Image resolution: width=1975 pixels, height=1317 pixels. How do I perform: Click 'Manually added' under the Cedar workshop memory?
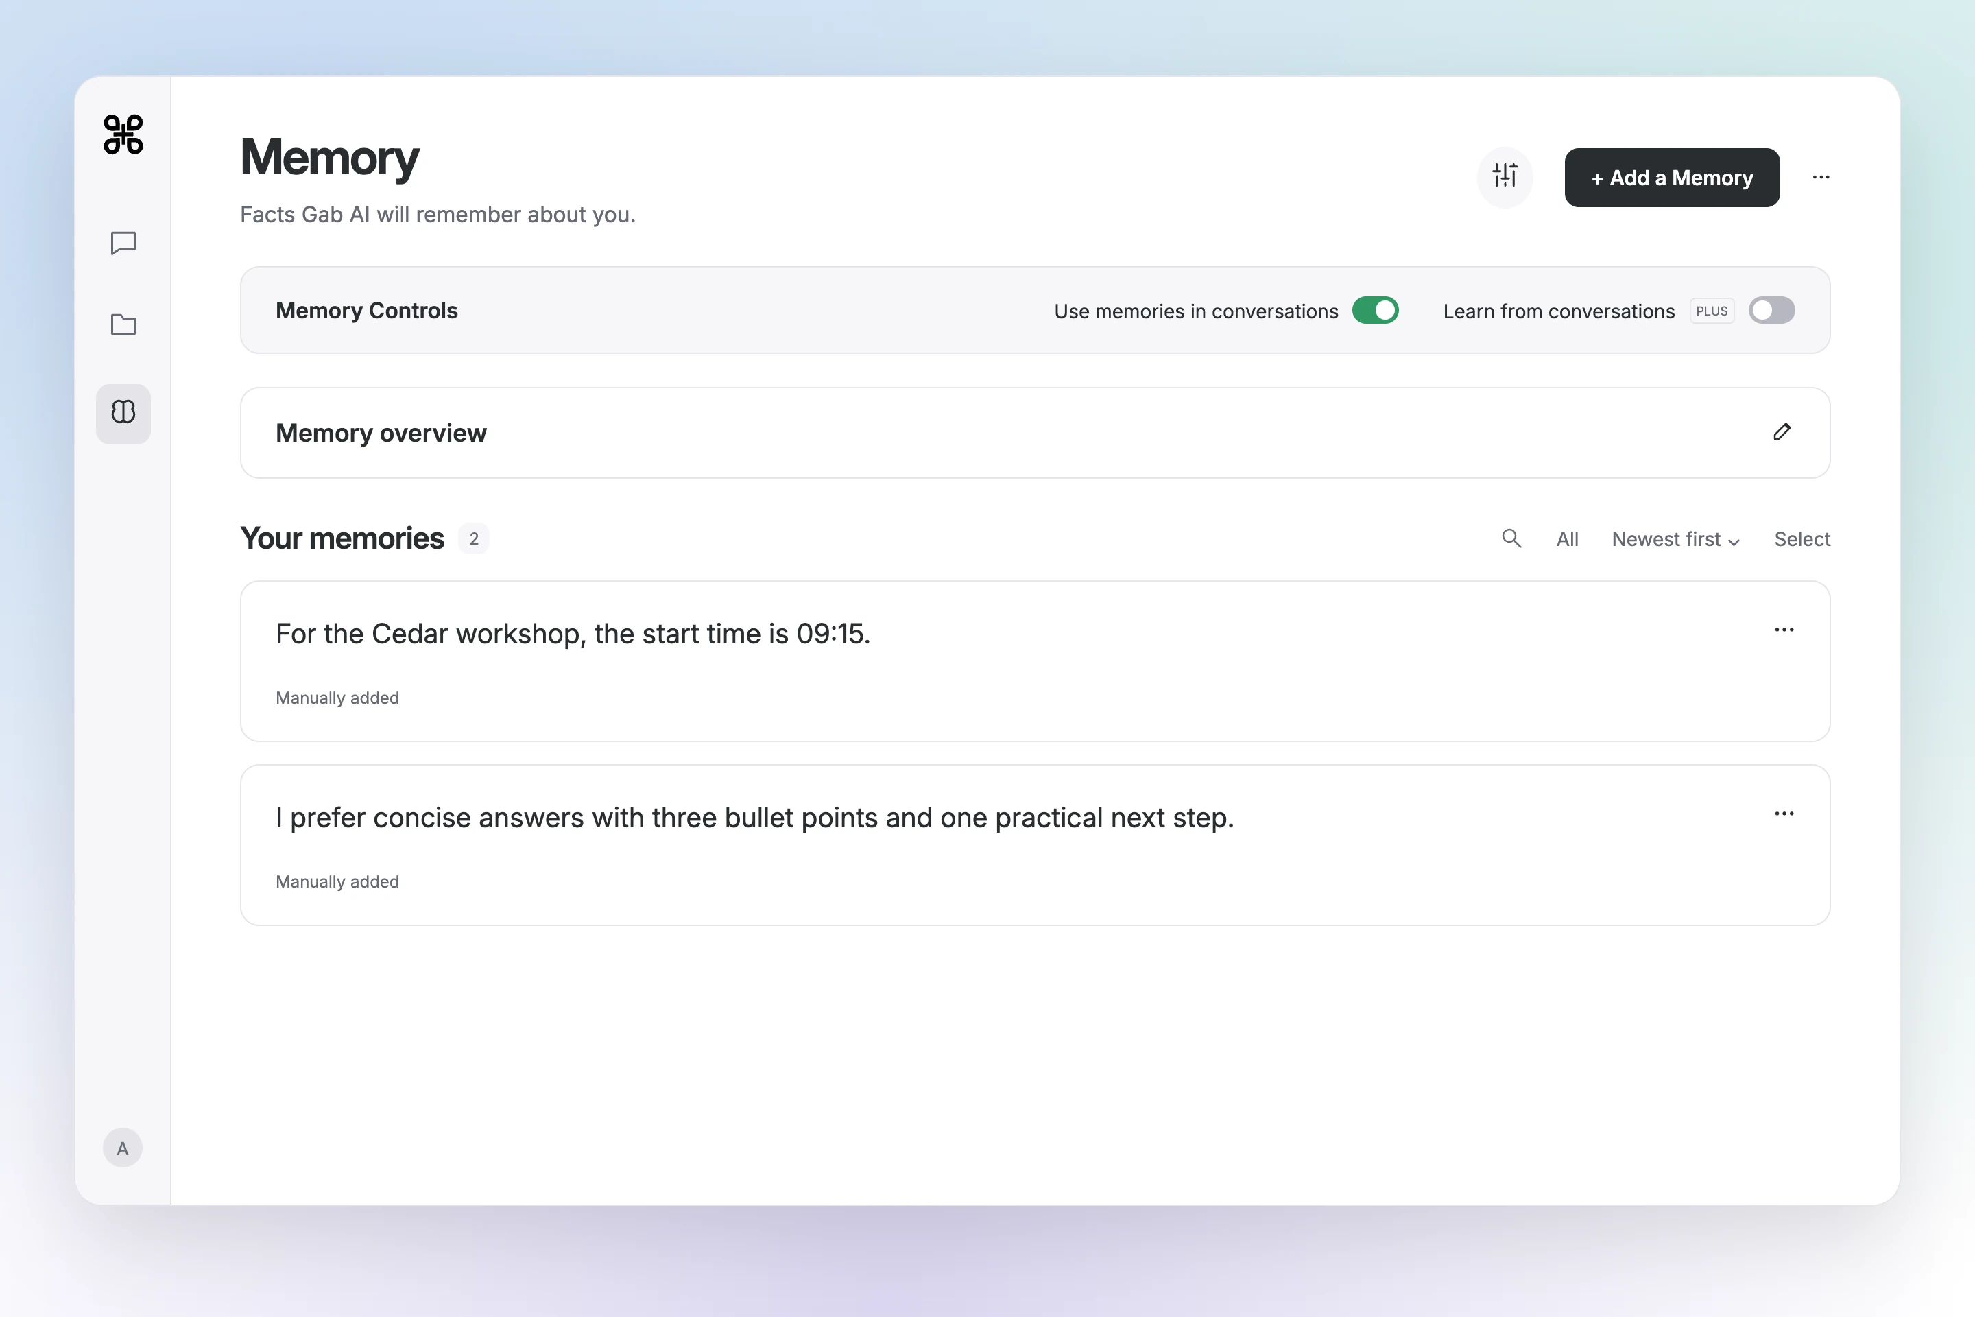point(337,698)
